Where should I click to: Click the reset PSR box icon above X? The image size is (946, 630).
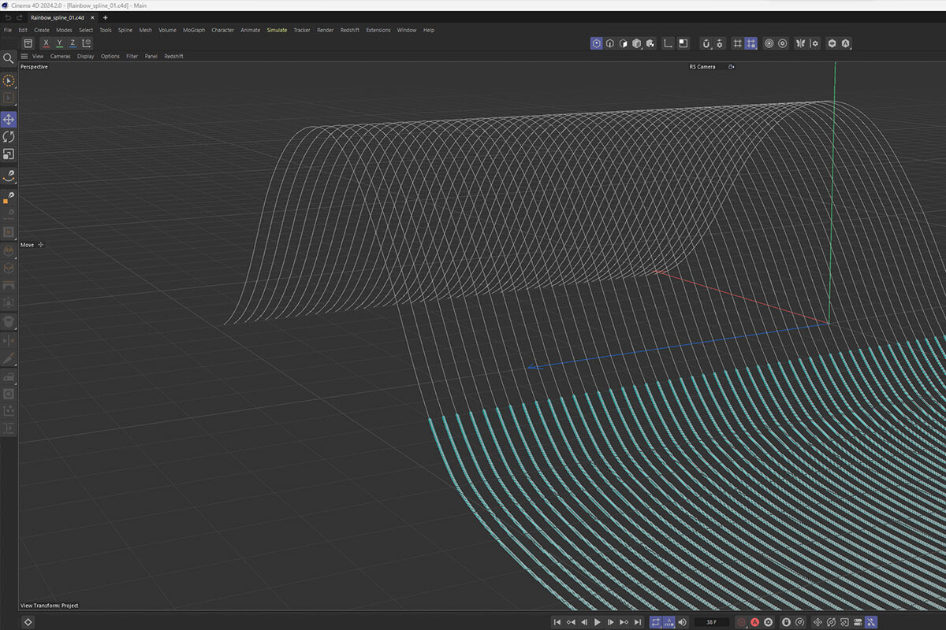coord(28,43)
